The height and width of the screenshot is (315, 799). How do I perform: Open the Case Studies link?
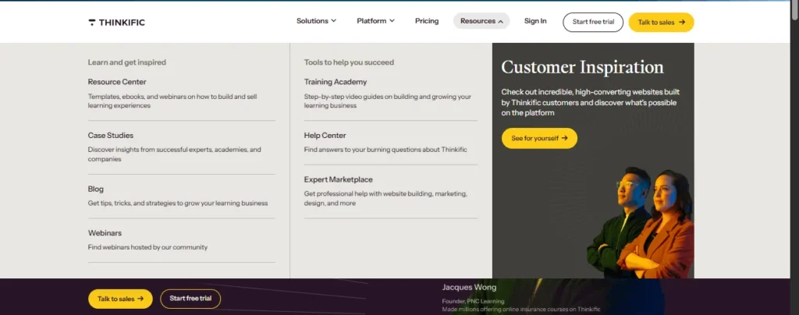pyautogui.click(x=111, y=136)
